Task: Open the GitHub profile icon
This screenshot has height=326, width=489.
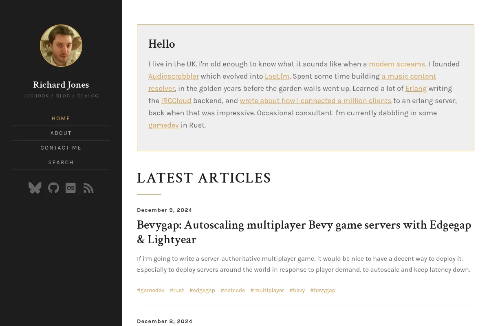Action: coord(53,188)
